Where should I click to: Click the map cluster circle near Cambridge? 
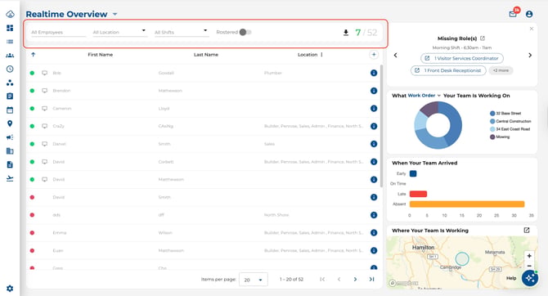462,259
